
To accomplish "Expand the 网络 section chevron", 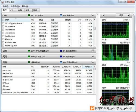I will coord(93,57).
